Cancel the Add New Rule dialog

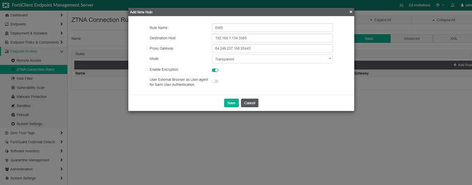(250, 103)
